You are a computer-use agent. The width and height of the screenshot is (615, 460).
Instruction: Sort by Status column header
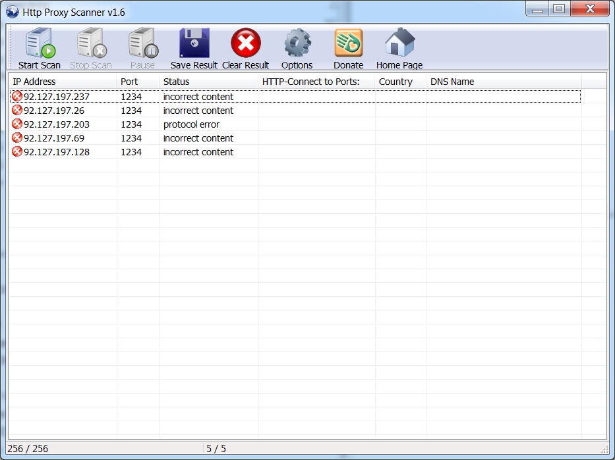(209, 82)
